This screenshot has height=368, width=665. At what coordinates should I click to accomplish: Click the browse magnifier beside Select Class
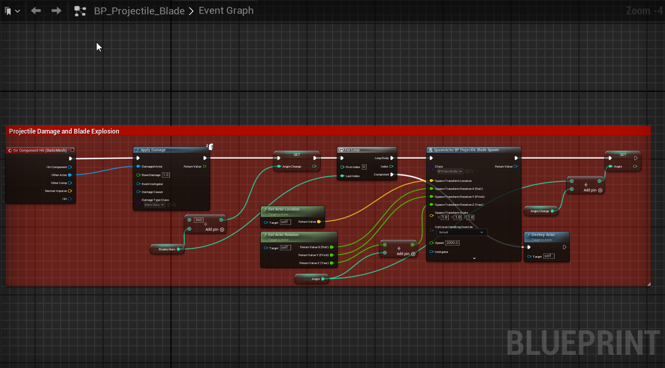pos(174,205)
